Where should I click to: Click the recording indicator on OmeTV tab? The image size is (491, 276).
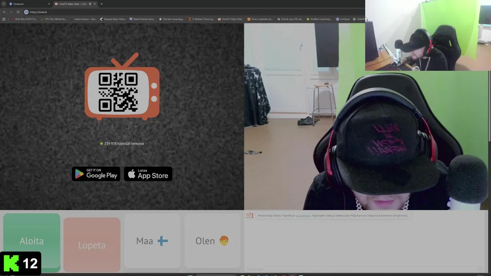click(x=90, y=4)
